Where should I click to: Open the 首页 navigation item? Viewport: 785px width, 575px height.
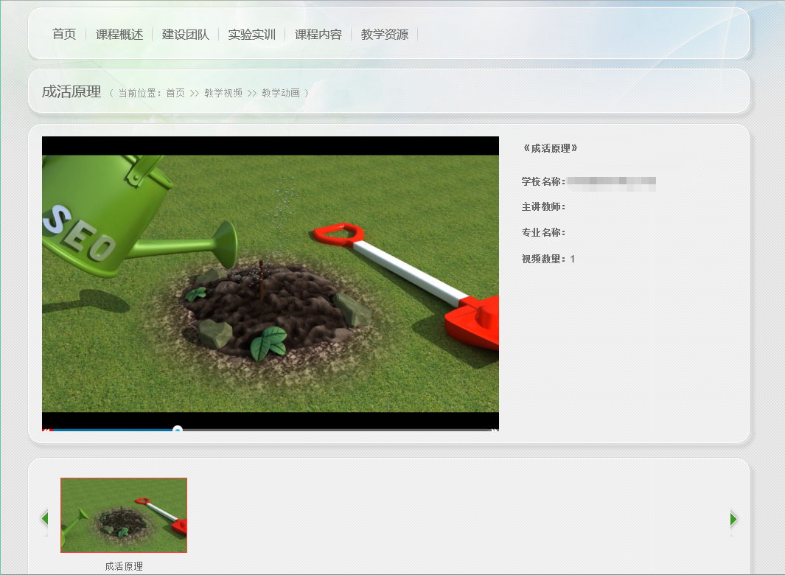coord(64,34)
